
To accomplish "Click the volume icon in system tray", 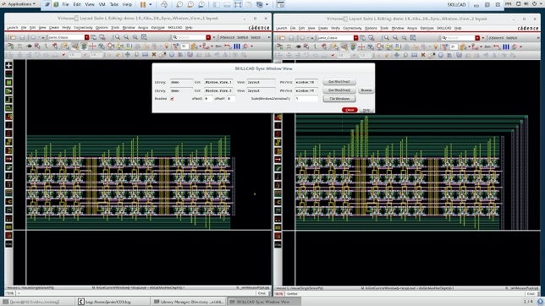I will click(526, 4).
